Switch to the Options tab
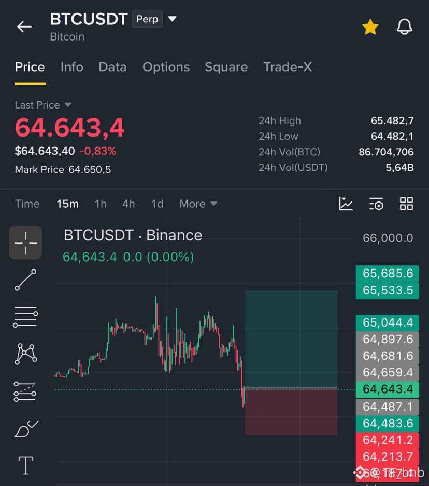 pos(166,67)
